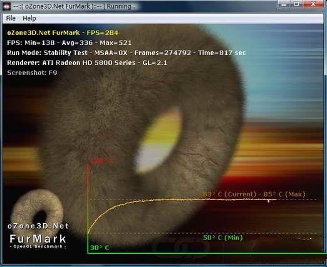The width and height of the screenshot is (327, 267).
Task: Click the Run Mode Stability Test line
Action: pyautogui.click(x=126, y=53)
